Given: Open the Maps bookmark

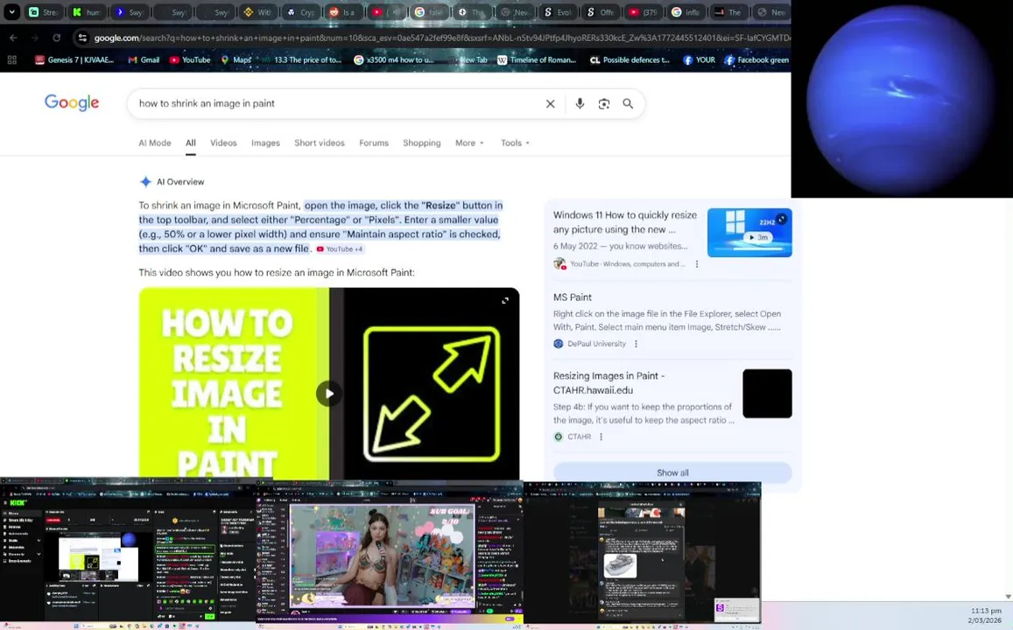Looking at the screenshot, I should (x=236, y=59).
